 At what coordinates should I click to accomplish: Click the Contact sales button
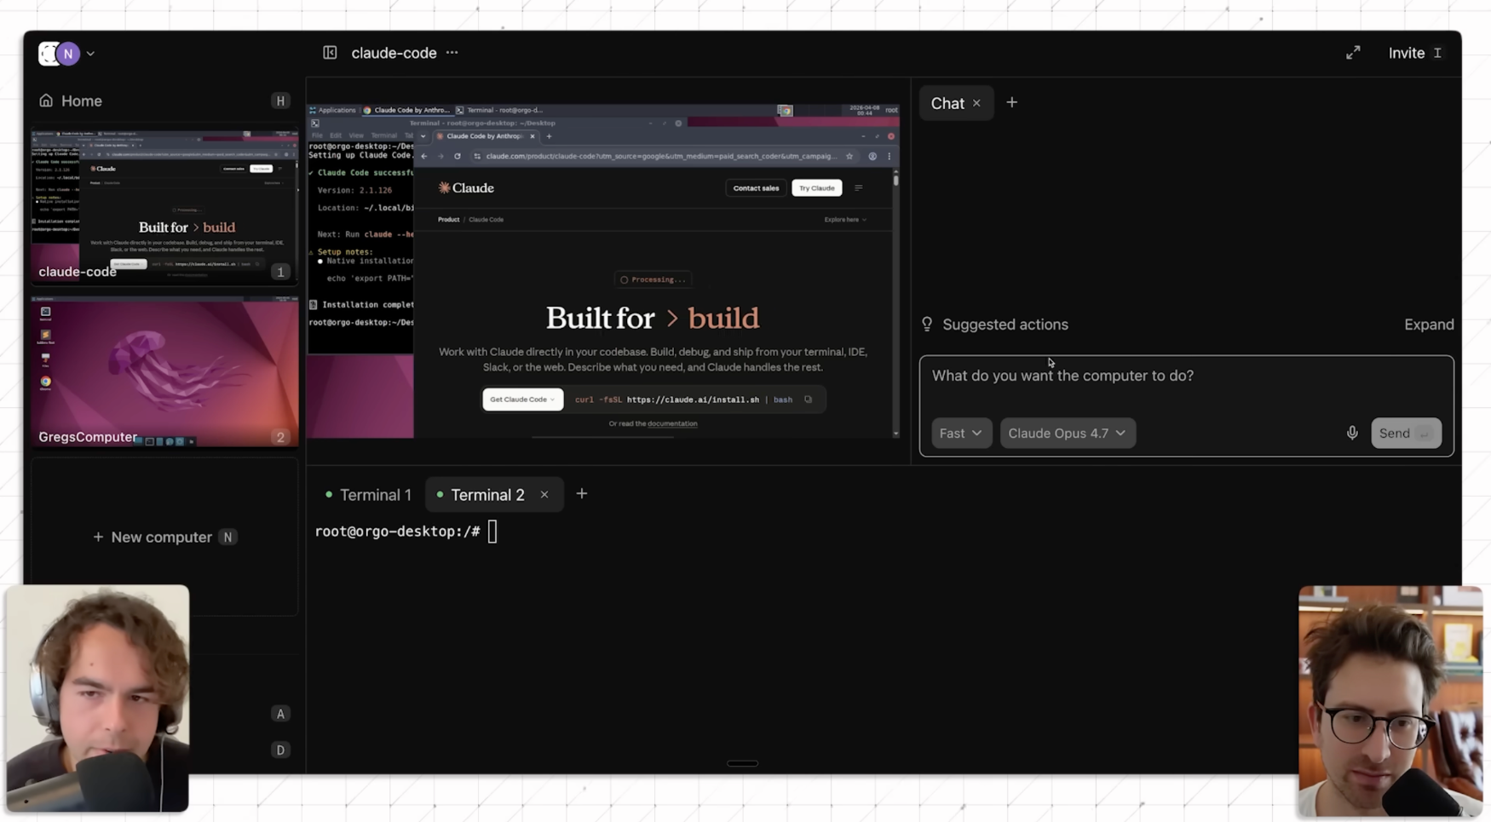pos(756,188)
